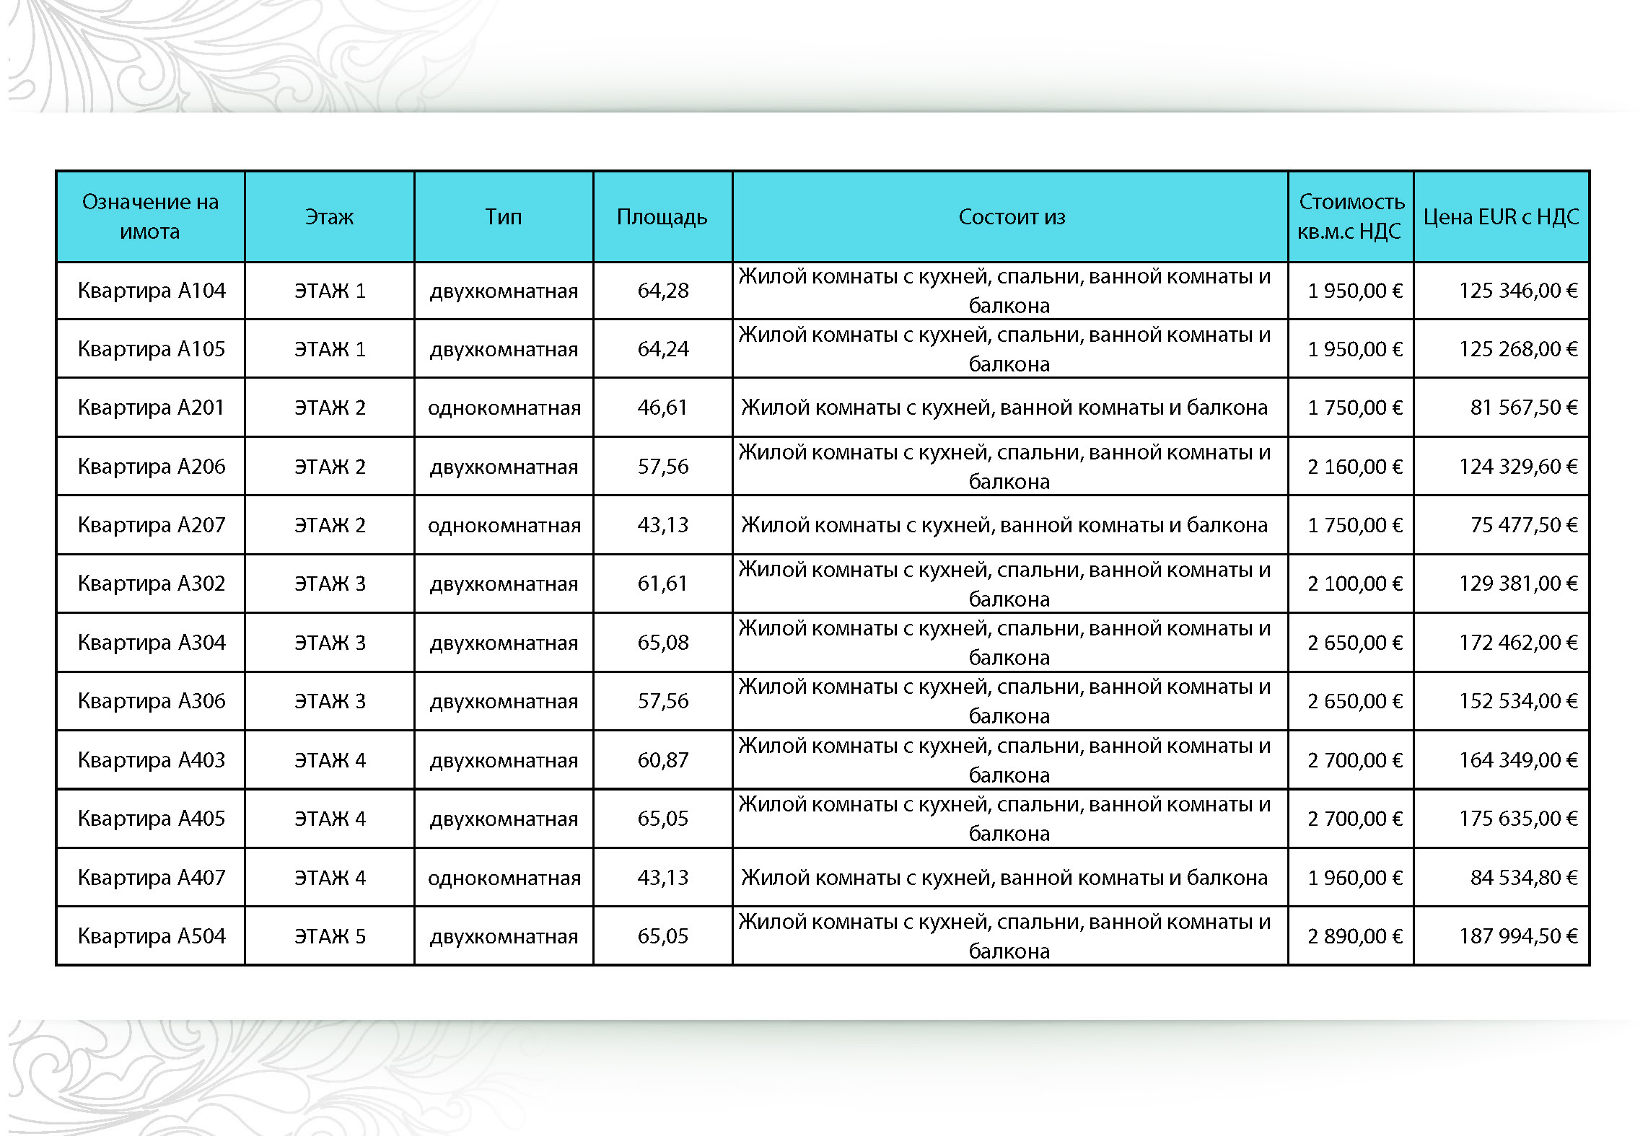This screenshot has width=1648, height=1136.
Task: Select the Квартира А304 cell
Action: (152, 642)
